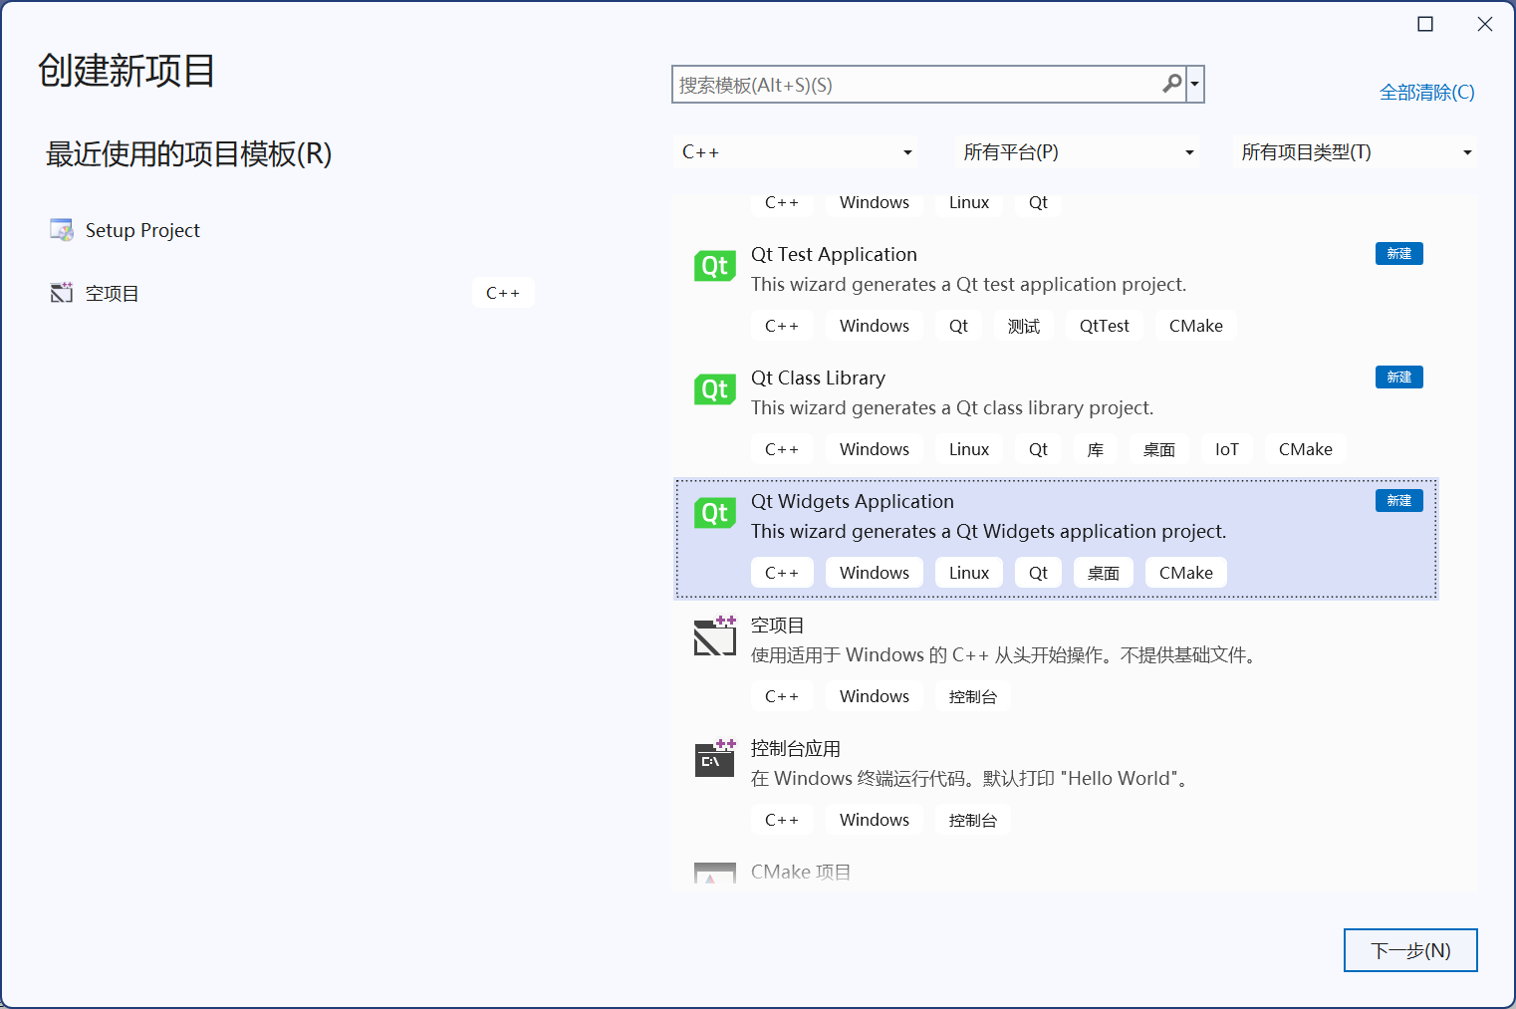The image size is (1516, 1009).
Task: Select the 控制台应用 template
Action: coord(1056,785)
